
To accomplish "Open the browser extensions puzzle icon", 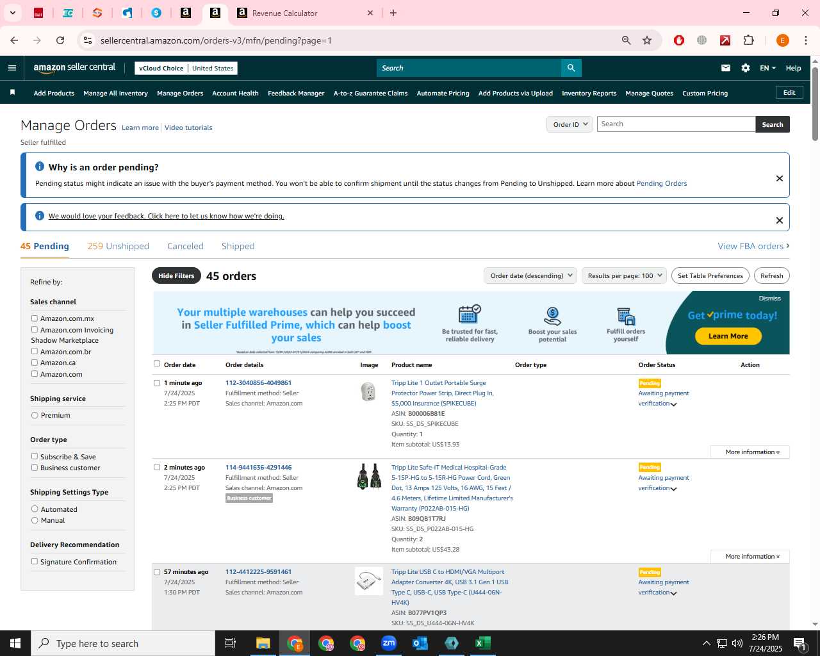I will click(748, 40).
